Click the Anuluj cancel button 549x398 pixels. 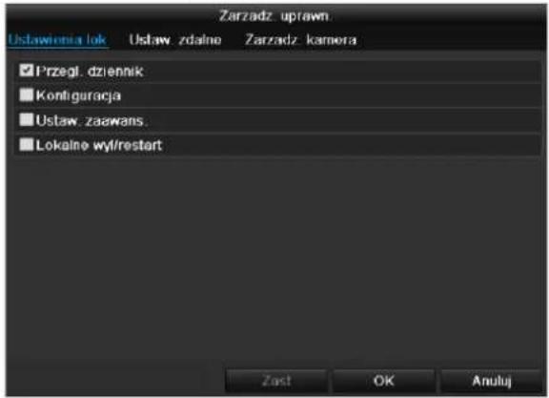(492, 381)
